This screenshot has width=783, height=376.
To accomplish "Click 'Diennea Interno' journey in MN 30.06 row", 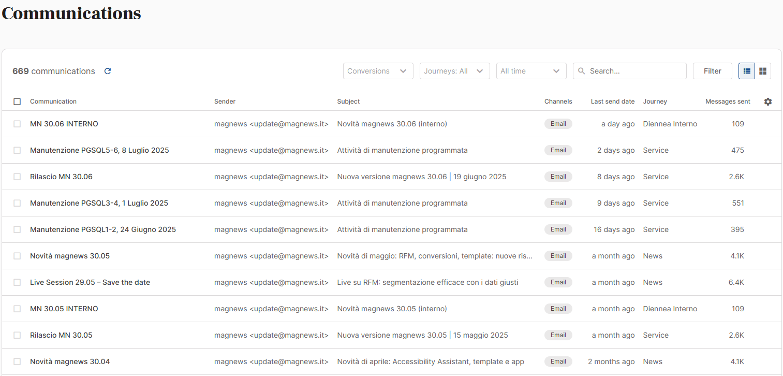I will point(670,124).
